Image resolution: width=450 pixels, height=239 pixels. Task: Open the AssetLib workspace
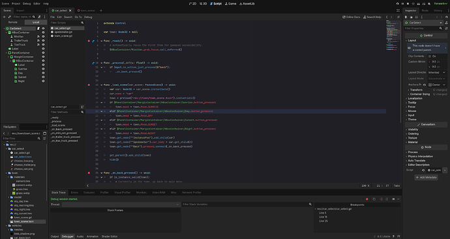(247, 4)
